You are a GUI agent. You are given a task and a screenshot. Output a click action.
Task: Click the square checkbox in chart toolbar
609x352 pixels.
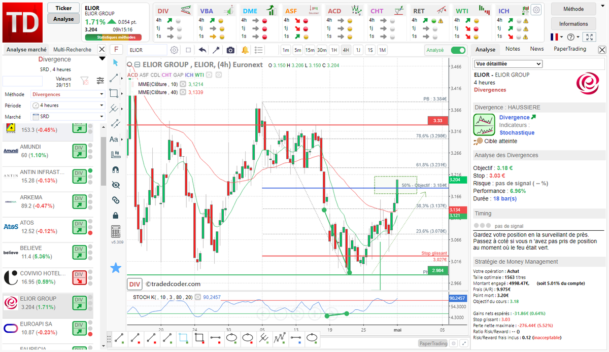click(x=188, y=50)
